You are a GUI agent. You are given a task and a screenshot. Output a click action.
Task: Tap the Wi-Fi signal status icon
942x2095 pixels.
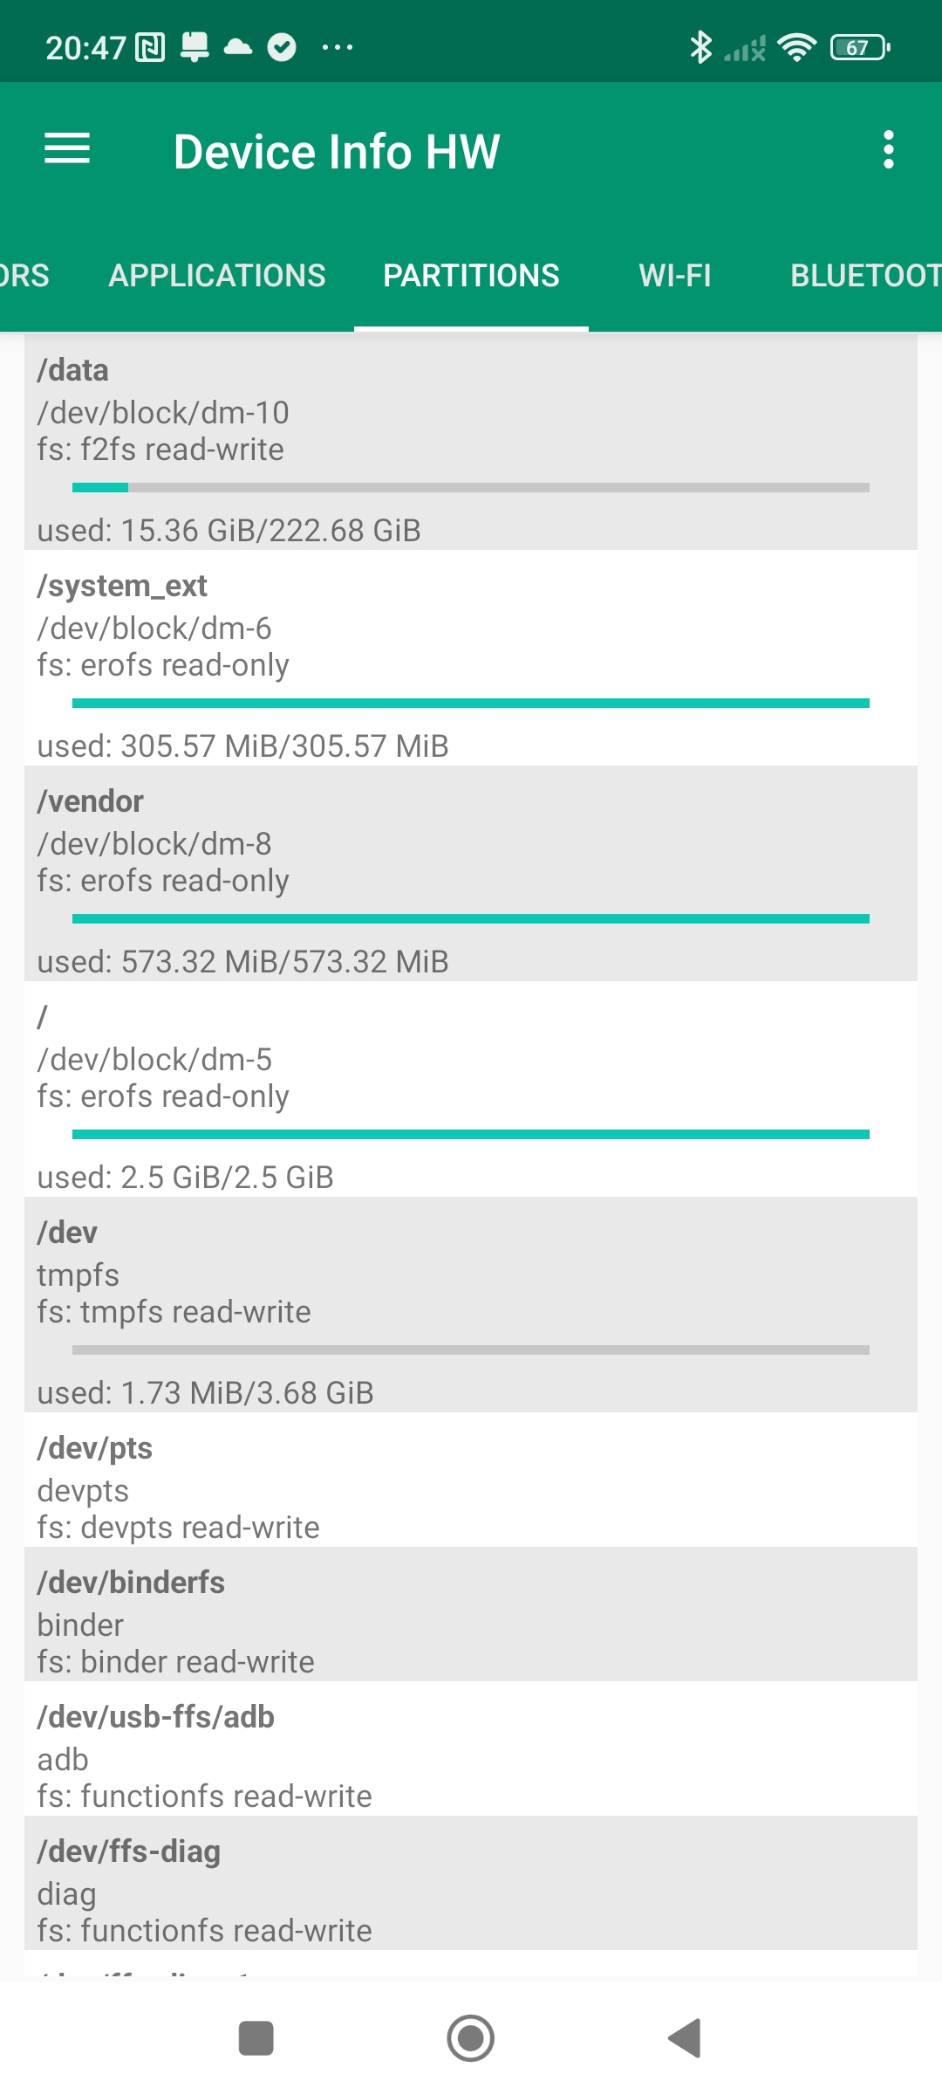pyautogui.click(x=796, y=47)
